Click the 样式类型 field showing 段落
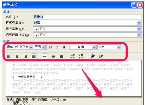This screenshot has width=145, height=105. click(88, 23)
